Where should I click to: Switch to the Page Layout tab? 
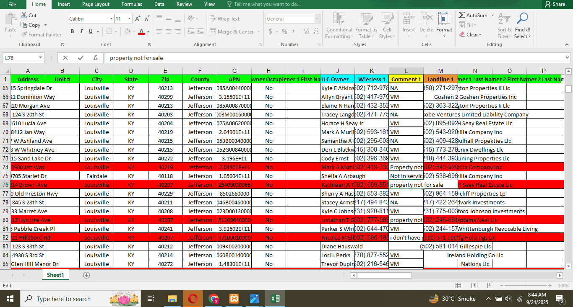pyautogui.click(x=96, y=4)
